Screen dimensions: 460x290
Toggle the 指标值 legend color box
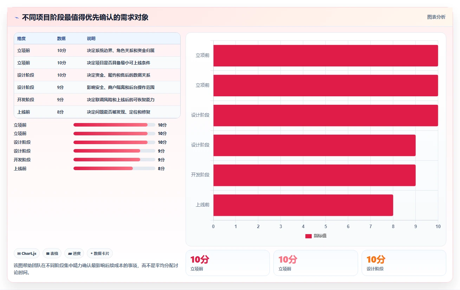pyautogui.click(x=309, y=236)
